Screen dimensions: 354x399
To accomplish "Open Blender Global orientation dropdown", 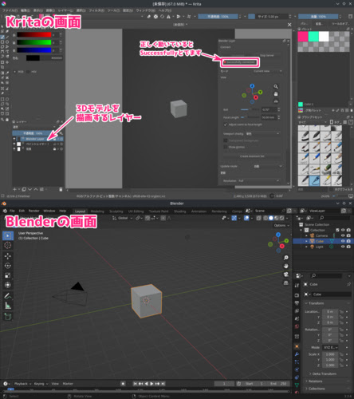I will [x=122, y=218].
